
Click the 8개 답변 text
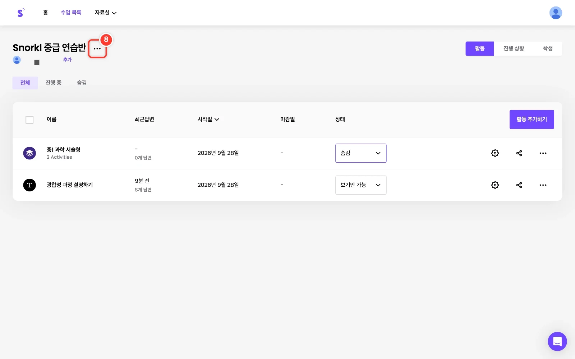(143, 190)
